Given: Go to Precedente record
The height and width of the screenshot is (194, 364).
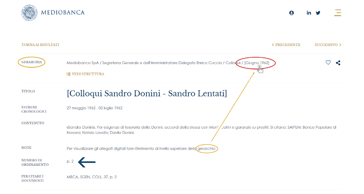Looking at the screenshot, I should click(x=286, y=45).
